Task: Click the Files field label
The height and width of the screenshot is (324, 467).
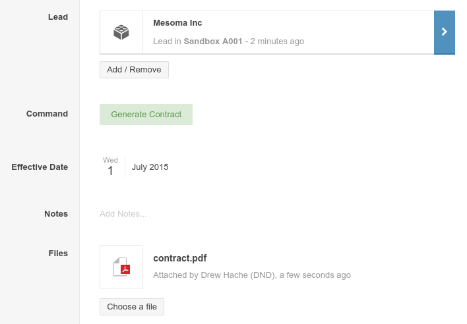Action: tap(58, 254)
